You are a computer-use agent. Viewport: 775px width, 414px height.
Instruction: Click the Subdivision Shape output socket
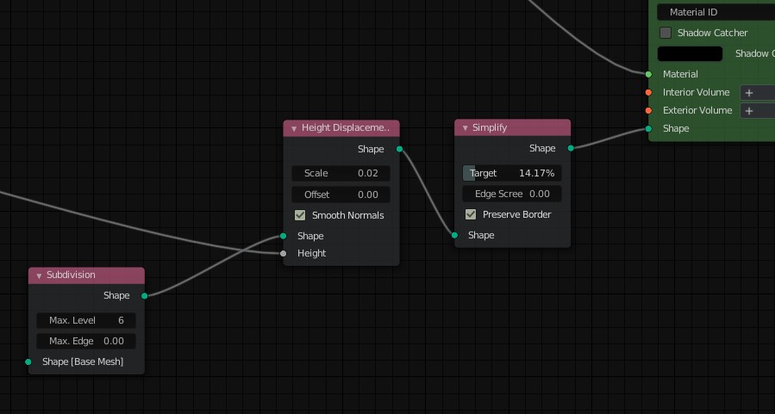(144, 295)
